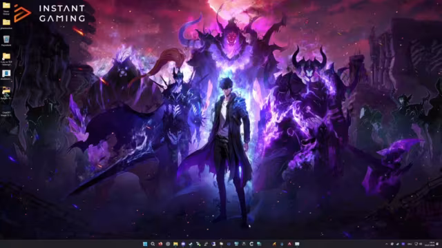Screen dimensions: 442x248
Task: Click the white C icon on taskbar
Action: tap(251, 244)
